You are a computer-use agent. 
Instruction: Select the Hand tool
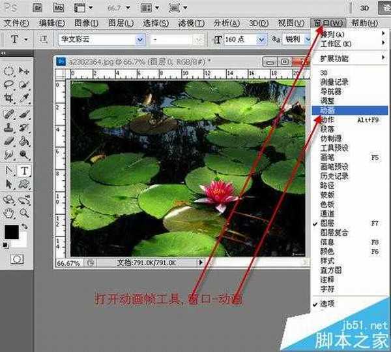pos(9,214)
